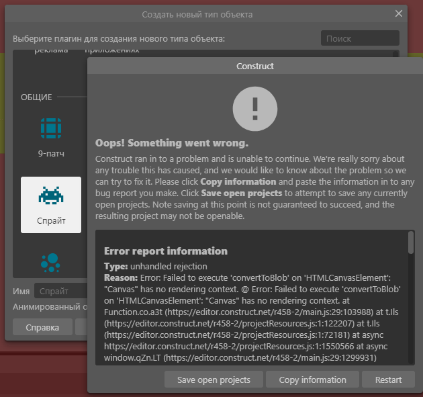
Task: Select the Спрайт space invader icon
Action: [x=51, y=196]
